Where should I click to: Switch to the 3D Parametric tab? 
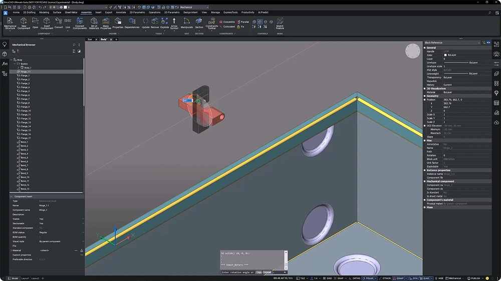172,12
